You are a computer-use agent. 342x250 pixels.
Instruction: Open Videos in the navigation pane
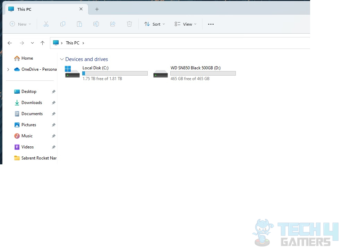(x=27, y=147)
